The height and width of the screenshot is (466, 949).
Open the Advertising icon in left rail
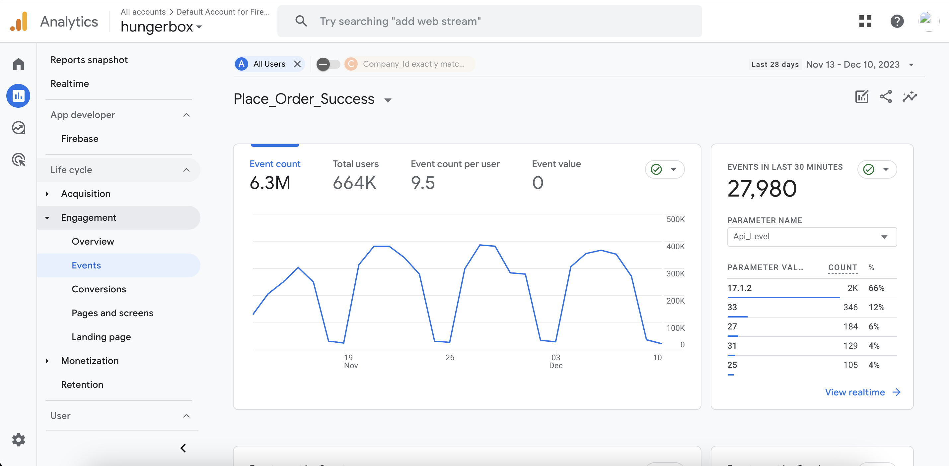[x=19, y=160]
